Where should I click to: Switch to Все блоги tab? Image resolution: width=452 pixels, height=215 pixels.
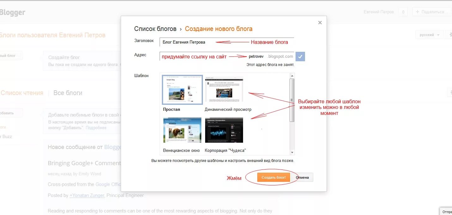click(68, 93)
